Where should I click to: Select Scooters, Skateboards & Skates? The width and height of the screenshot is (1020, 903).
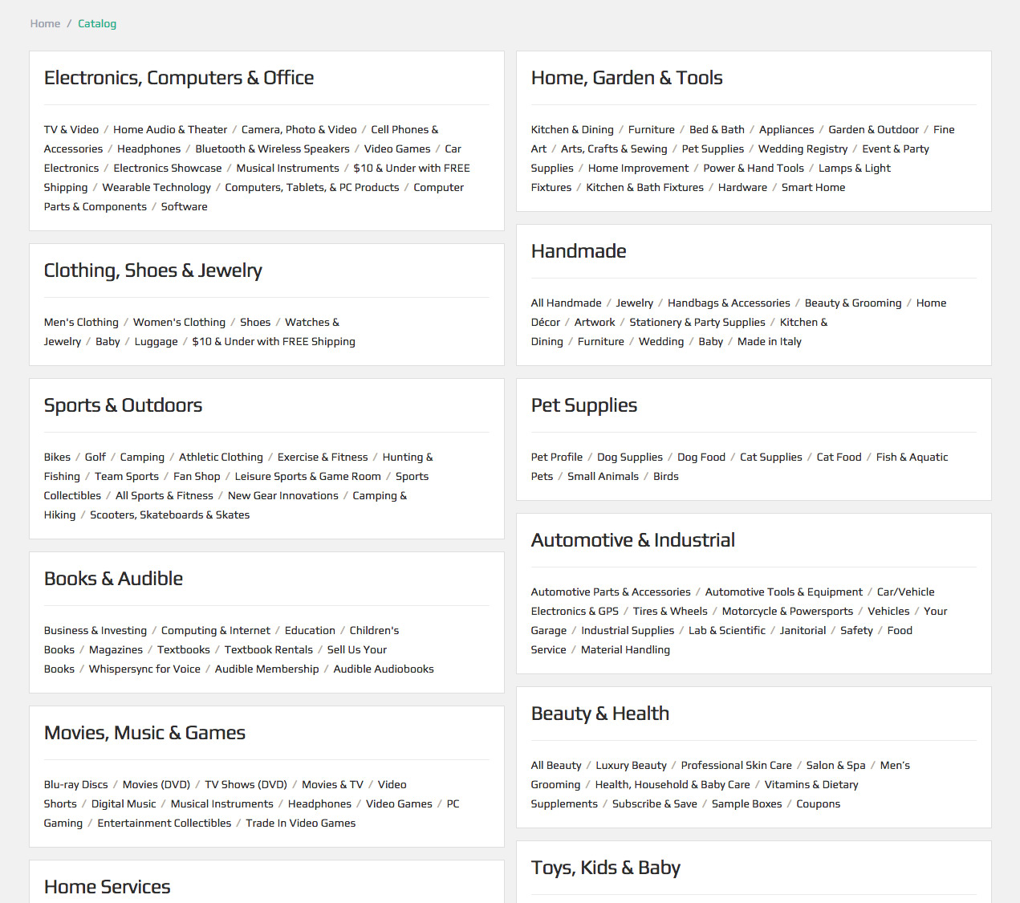(x=169, y=515)
